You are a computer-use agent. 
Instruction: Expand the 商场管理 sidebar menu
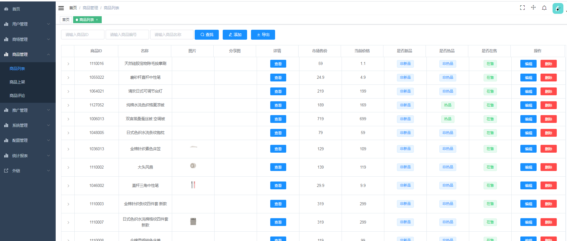tap(28, 39)
